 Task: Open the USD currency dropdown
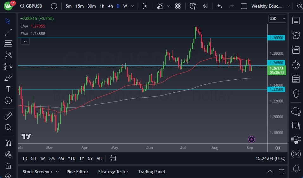pyautogui.click(x=277, y=19)
